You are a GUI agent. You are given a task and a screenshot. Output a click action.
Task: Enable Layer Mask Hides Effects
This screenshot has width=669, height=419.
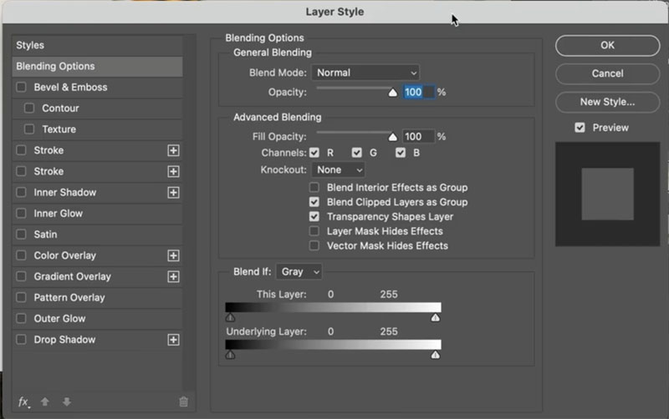point(314,231)
